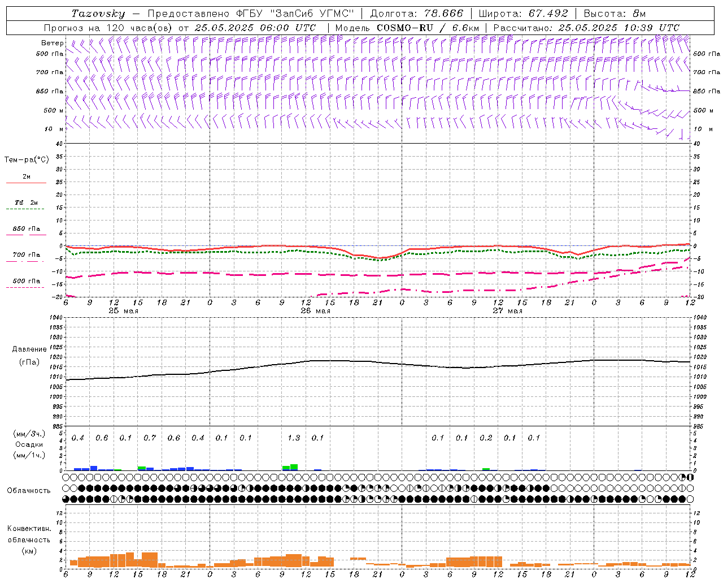This screenshot has width=723, height=579.
Task: Click the 26 мая date label
Action: pyautogui.click(x=315, y=311)
